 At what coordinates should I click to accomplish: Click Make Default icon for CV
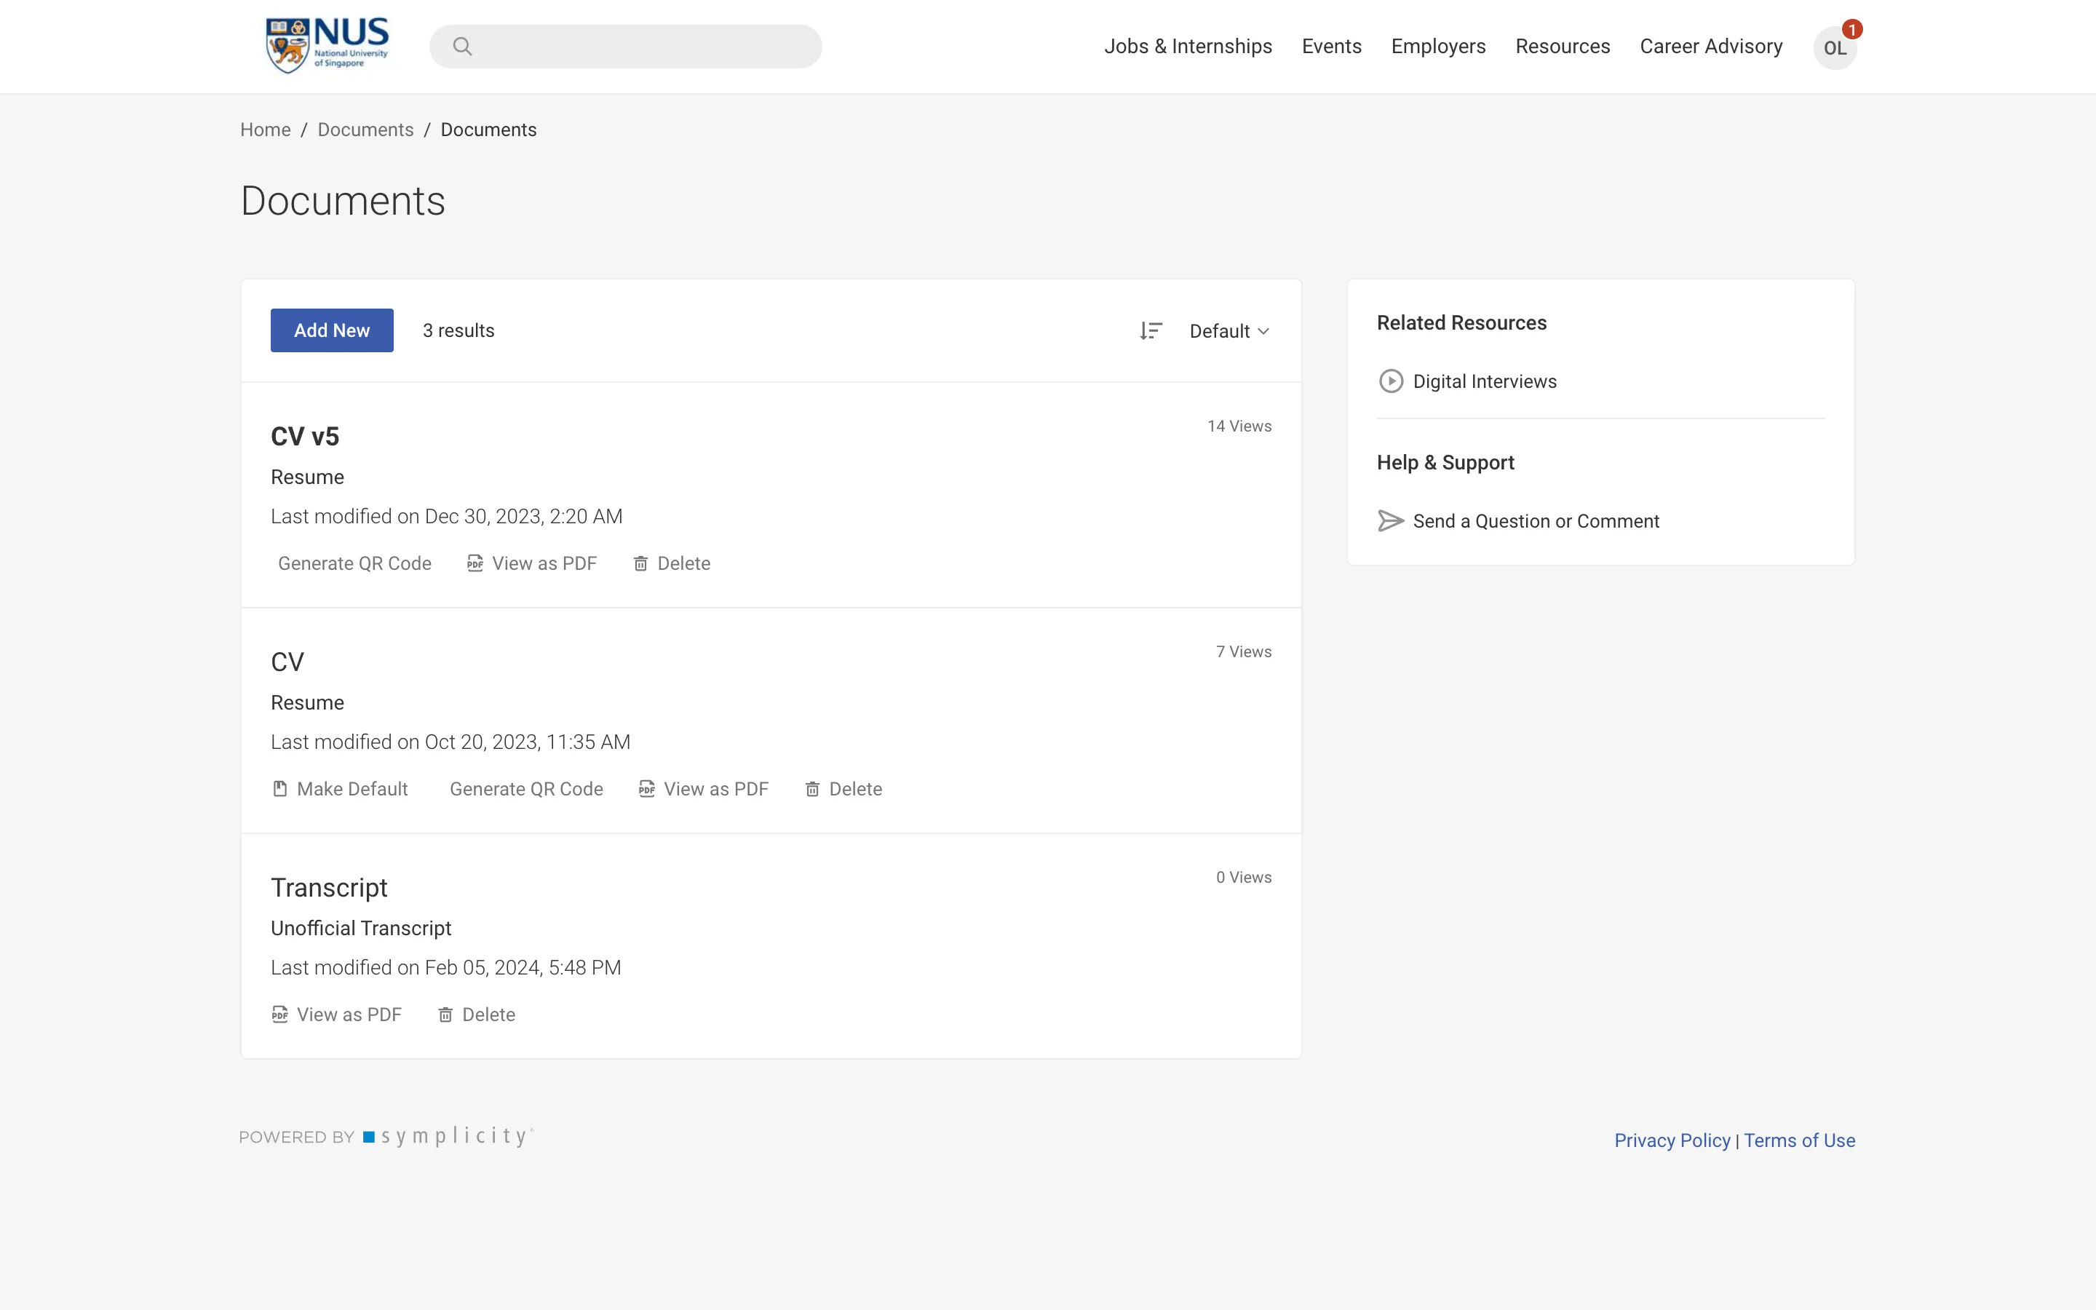279,788
